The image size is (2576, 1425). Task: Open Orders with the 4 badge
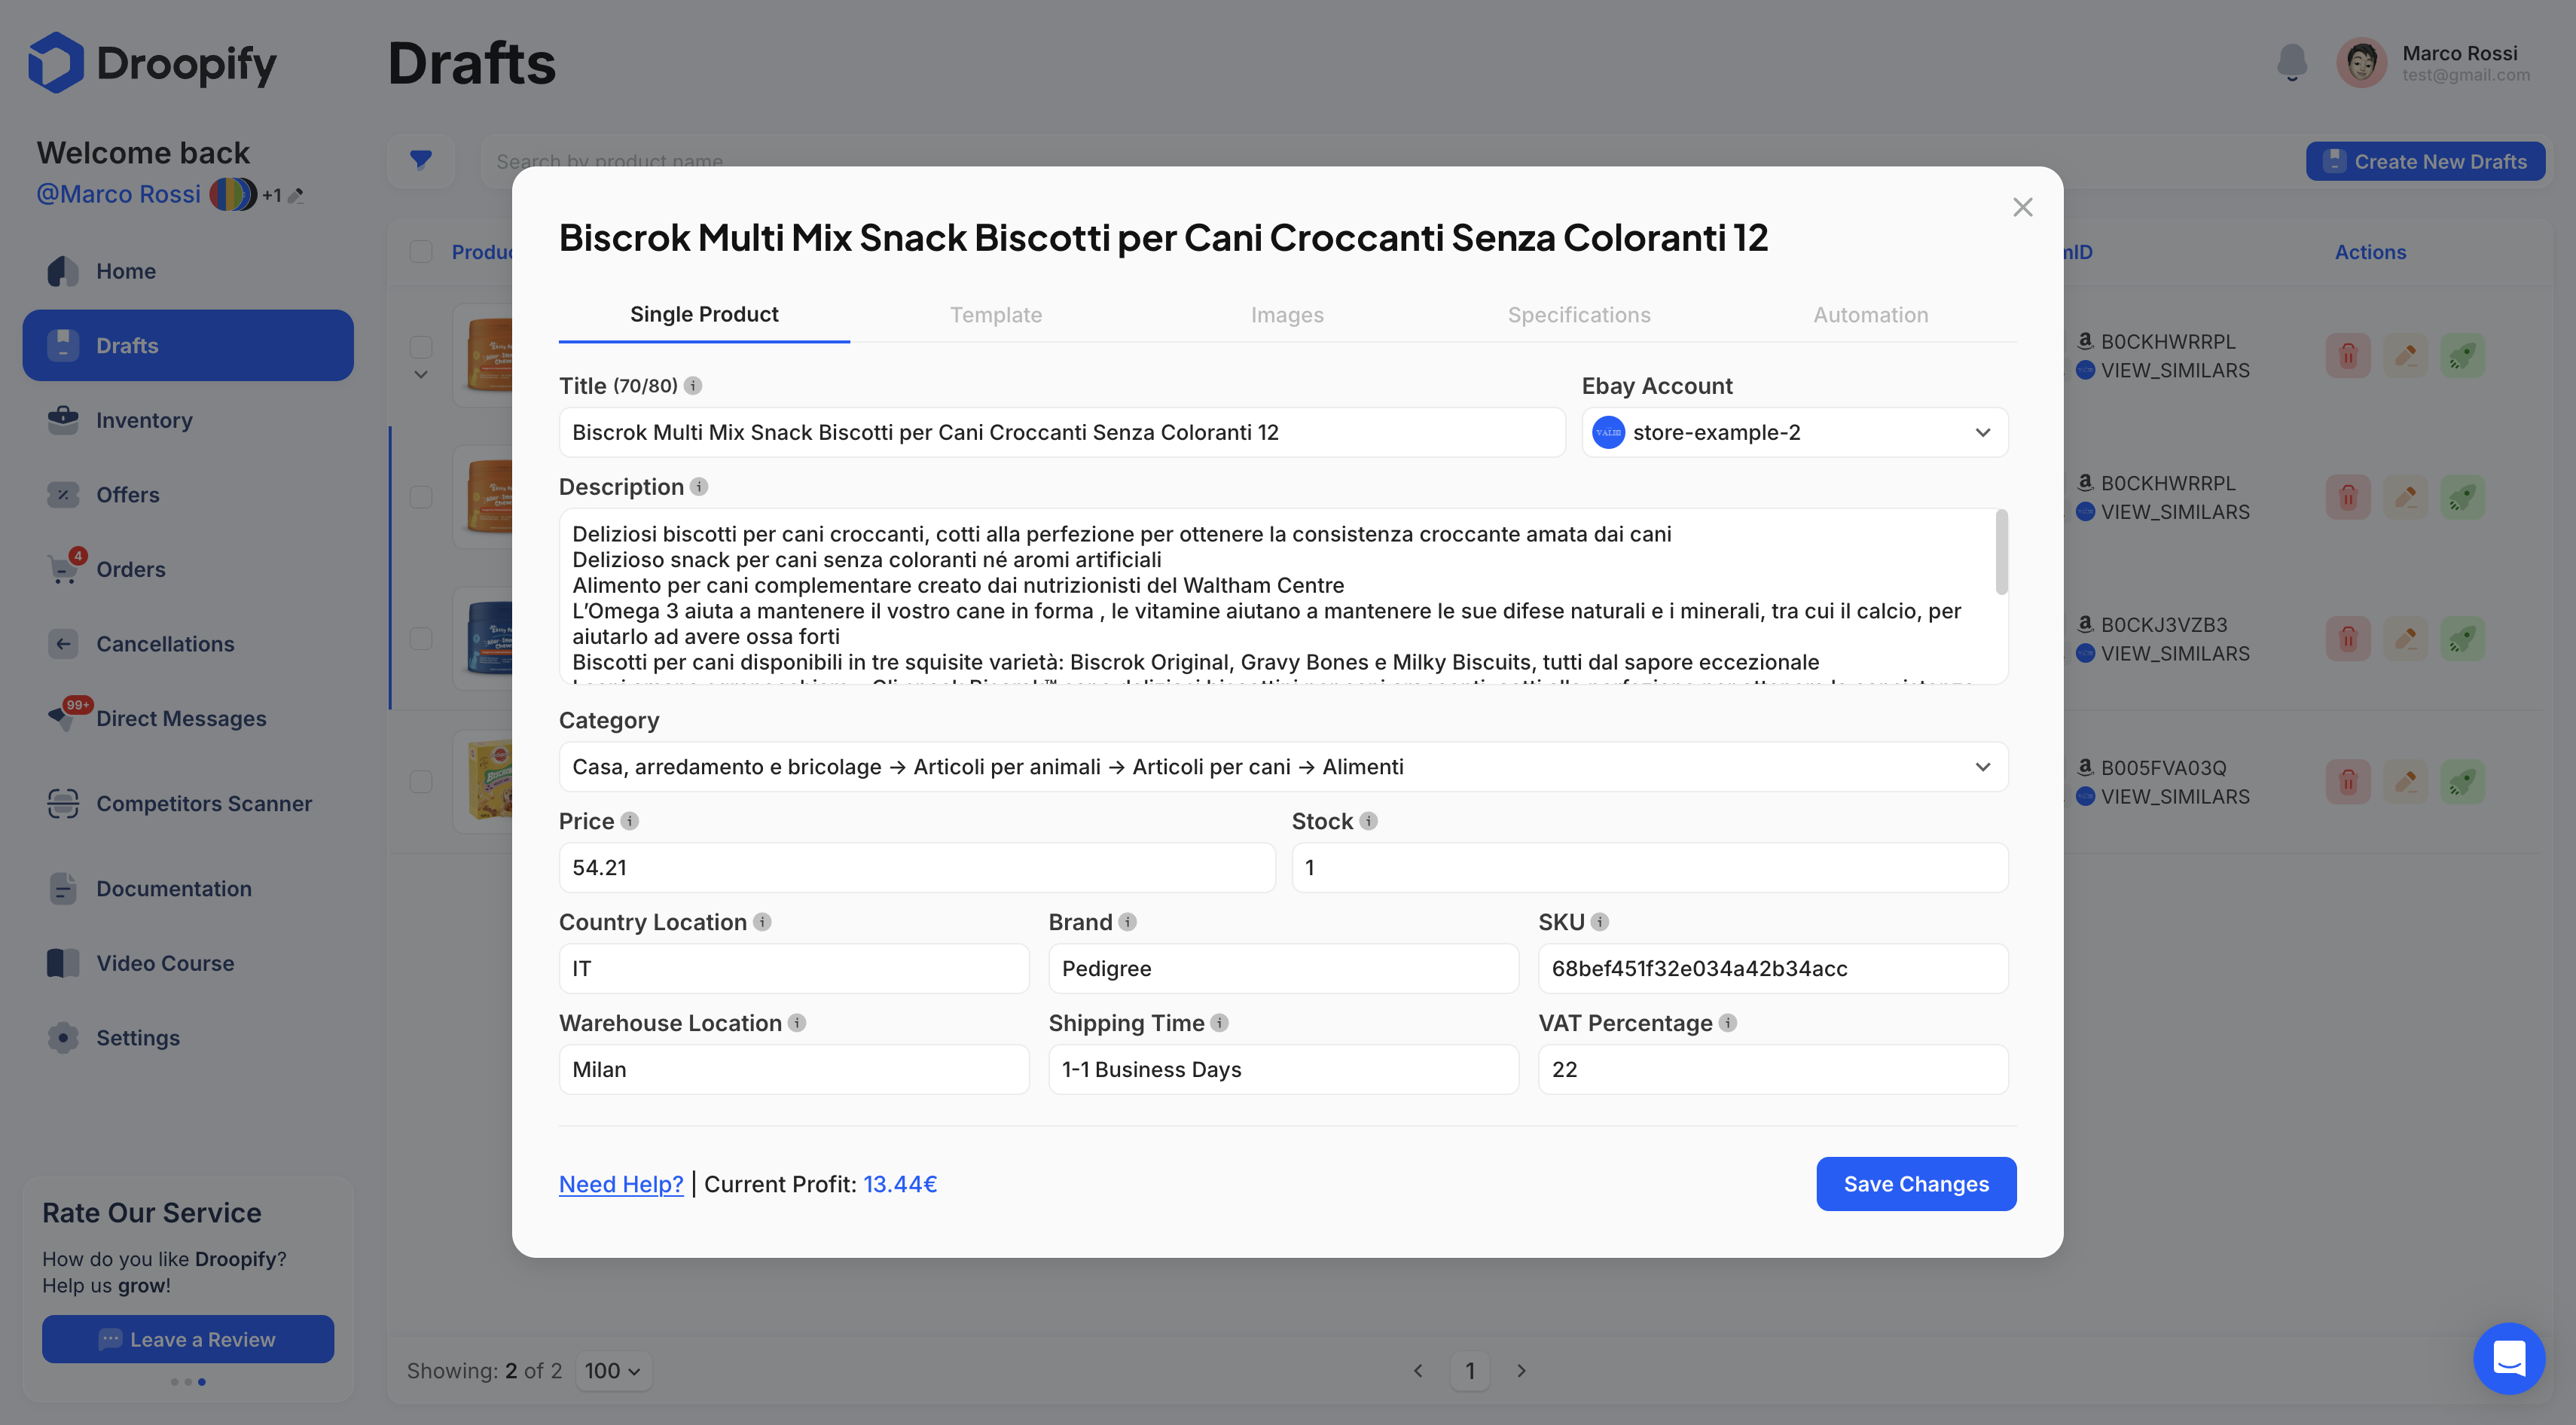[188, 569]
